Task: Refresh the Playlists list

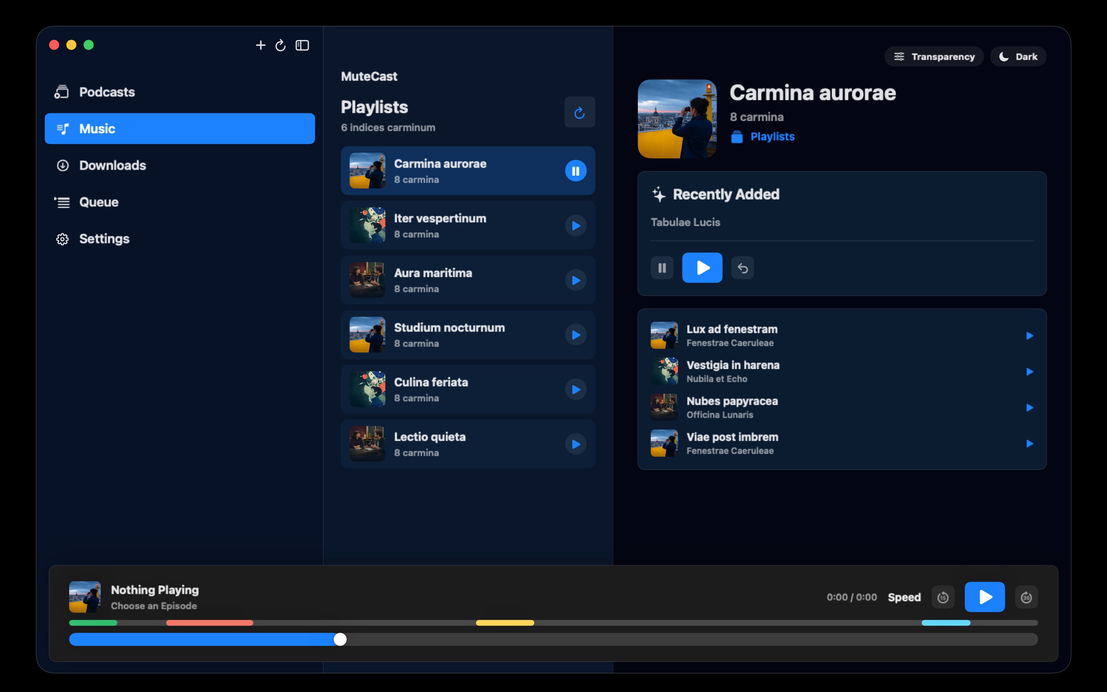Action: [580, 112]
